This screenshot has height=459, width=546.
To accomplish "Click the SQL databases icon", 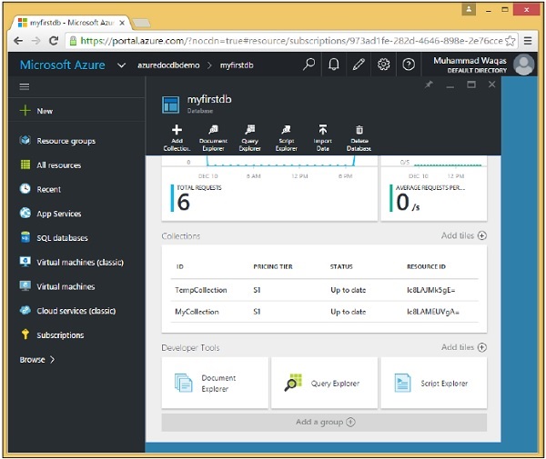I will click(25, 237).
